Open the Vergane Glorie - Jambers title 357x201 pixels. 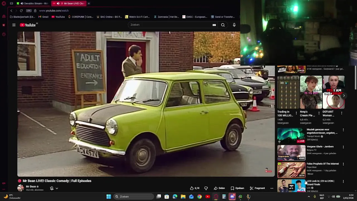(320, 147)
